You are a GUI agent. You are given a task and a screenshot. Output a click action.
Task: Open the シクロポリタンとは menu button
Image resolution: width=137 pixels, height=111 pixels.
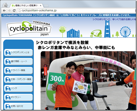(18, 52)
